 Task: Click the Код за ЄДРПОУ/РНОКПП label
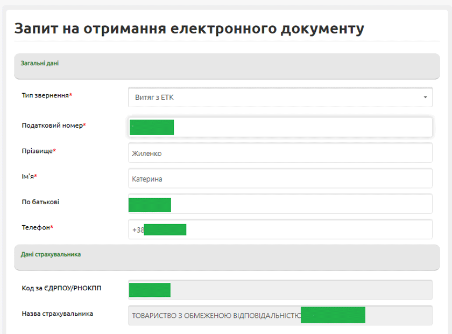[61, 288]
